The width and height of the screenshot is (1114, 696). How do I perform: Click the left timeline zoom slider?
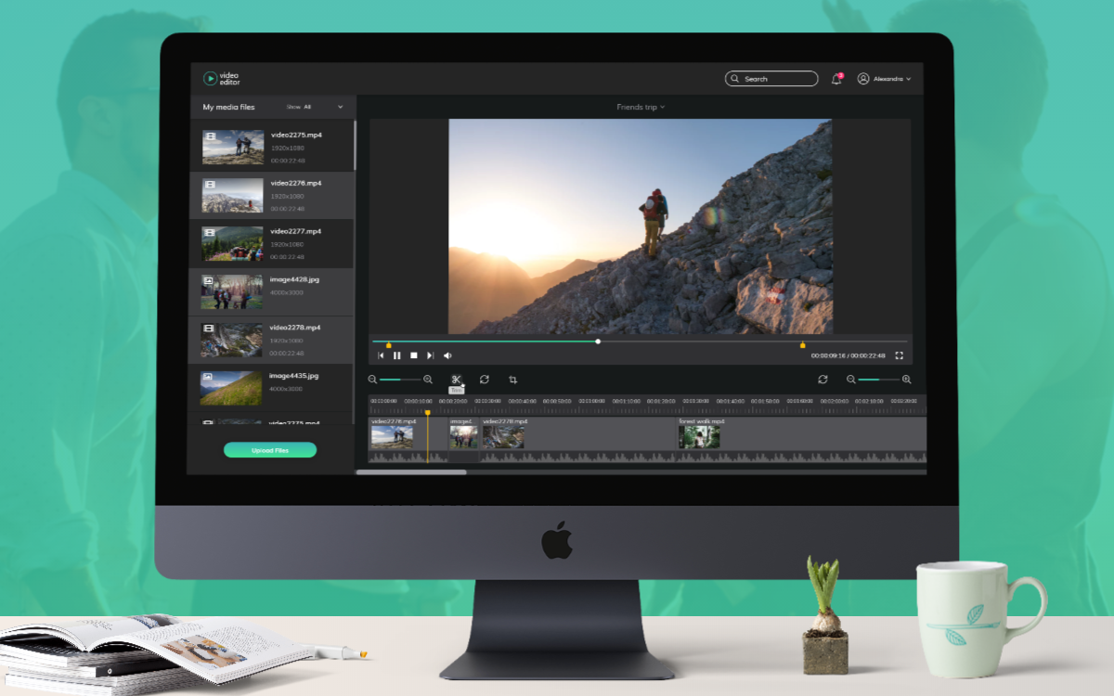point(400,380)
